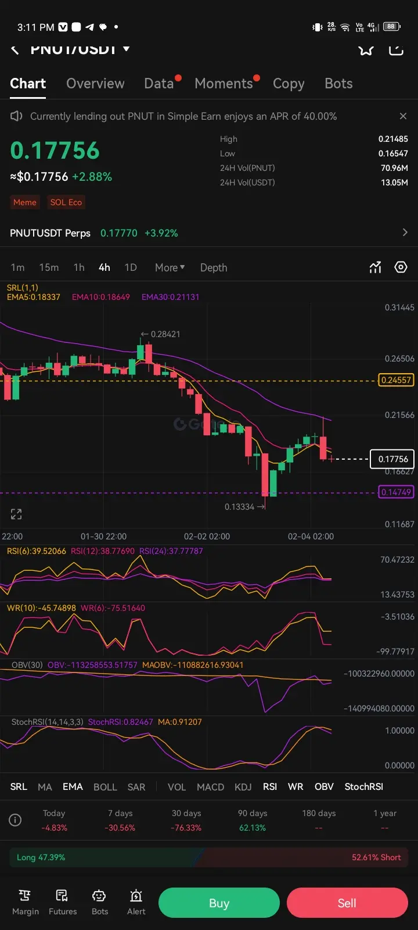The image size is (418, 930).
Task: Dismiss the Simple Earn APR banner
Action: coord(403,116)
